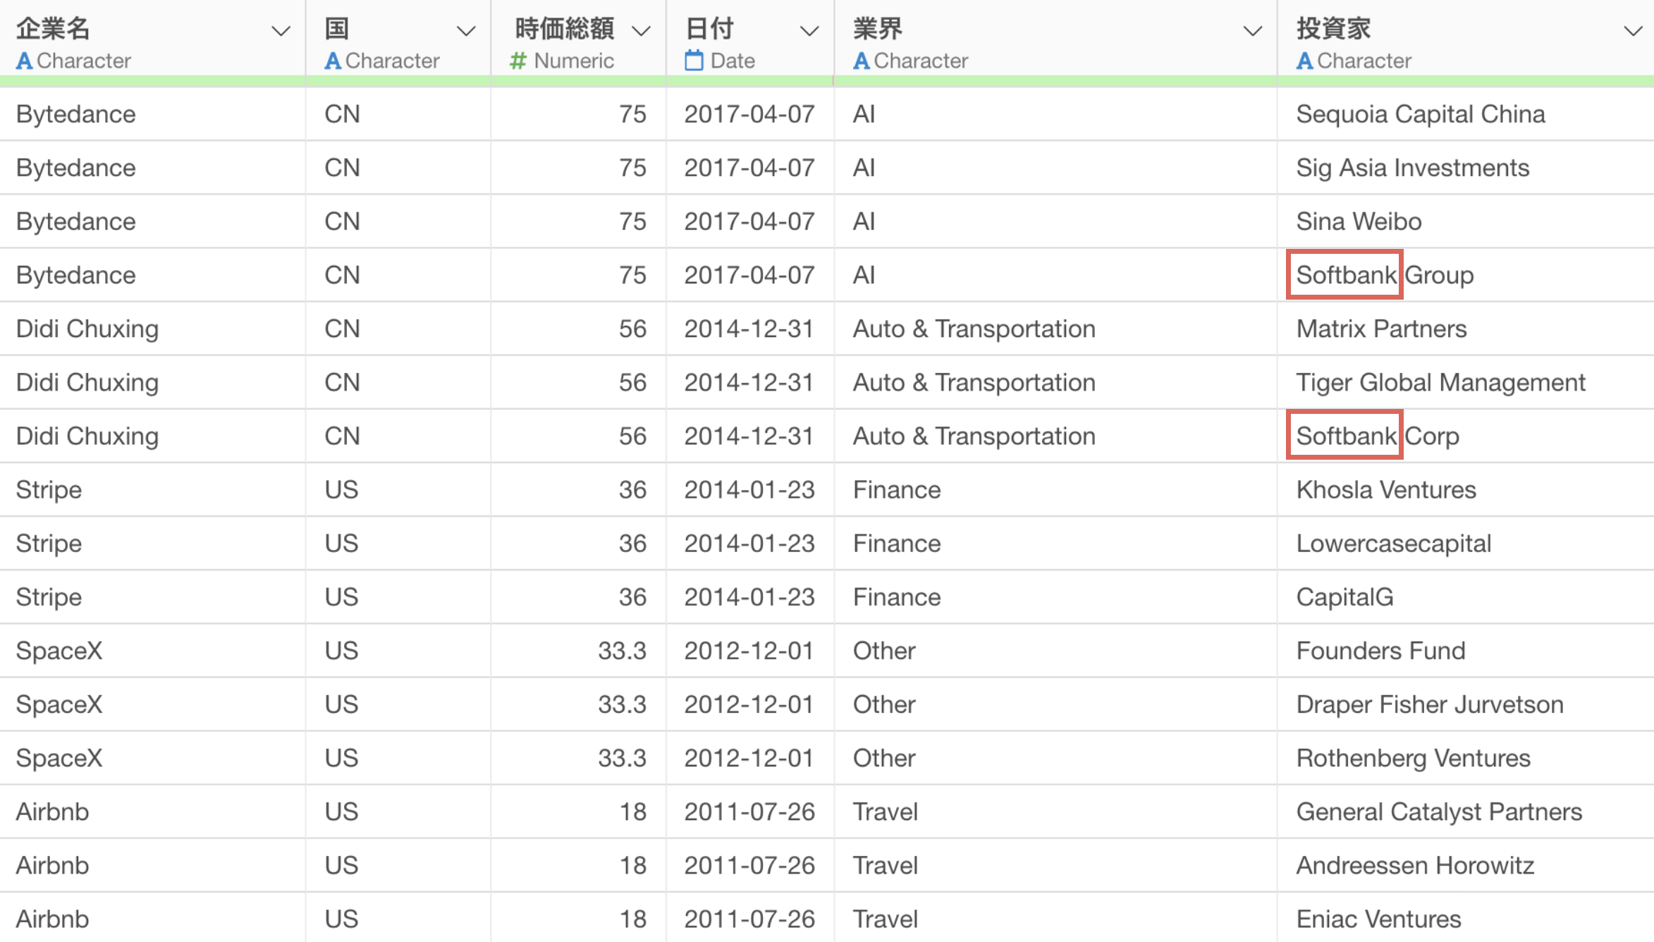Screen dimensions: 1654x942
Task: Select the 日付 column header
Action: [750, 39]
